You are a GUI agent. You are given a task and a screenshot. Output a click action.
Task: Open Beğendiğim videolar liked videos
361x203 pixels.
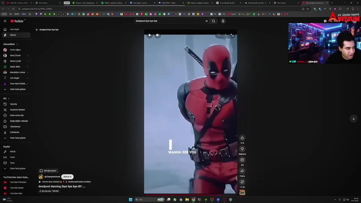coord(16,121)
